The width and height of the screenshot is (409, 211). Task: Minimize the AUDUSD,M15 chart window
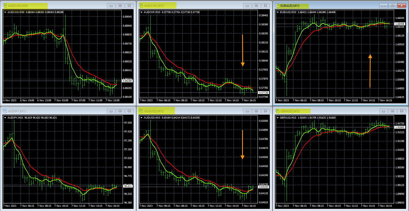pos(247,111)
